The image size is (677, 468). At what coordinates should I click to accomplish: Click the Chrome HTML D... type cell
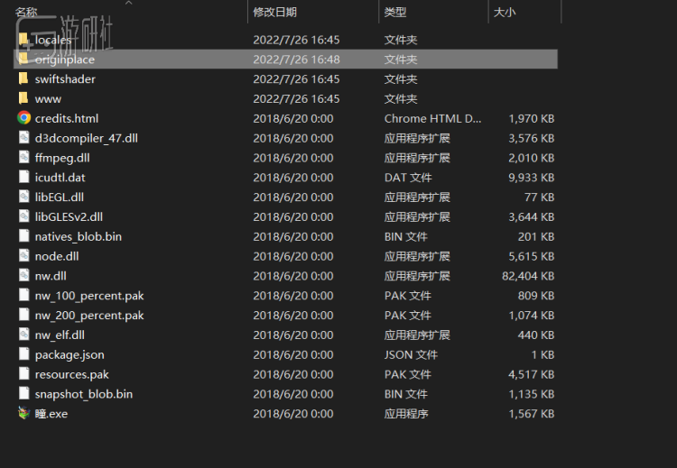tap(432, 118)
